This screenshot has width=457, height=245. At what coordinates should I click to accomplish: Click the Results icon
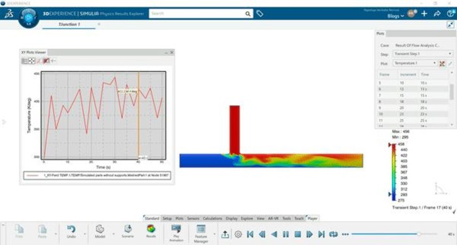coord(151,231)
